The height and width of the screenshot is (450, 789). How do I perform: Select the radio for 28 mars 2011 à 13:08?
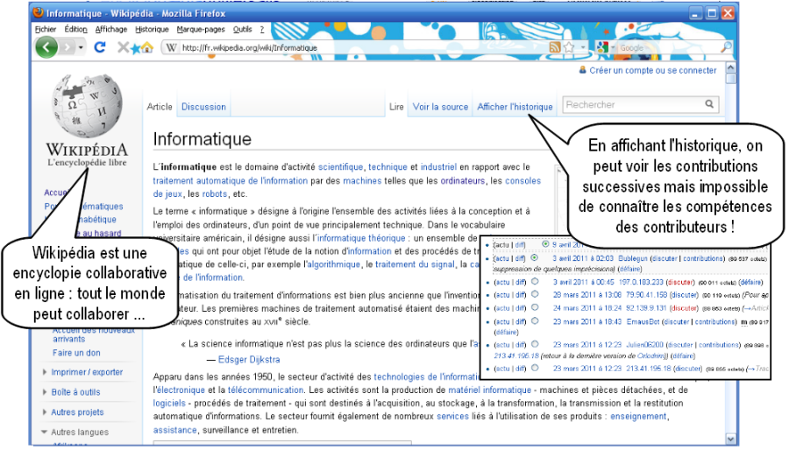click(x=535, y=294)
